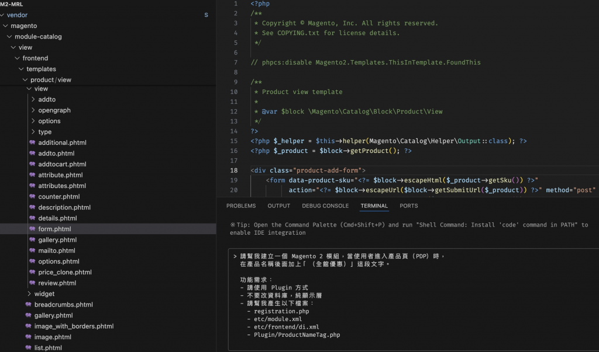Open image_with_borders.phtml in the explorer

[74, 326]
